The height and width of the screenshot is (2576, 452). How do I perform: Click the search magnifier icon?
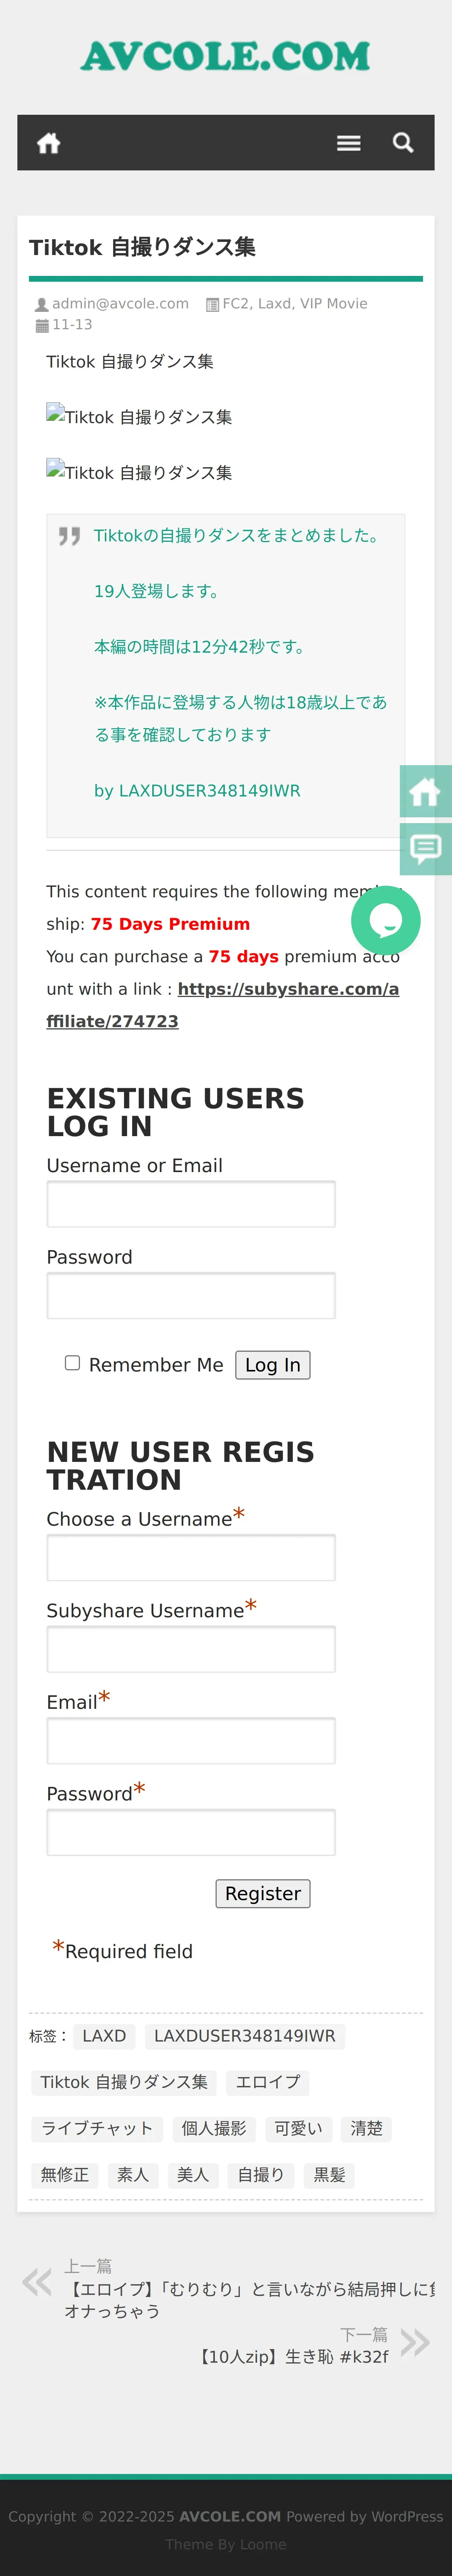[x=403, y=143]
